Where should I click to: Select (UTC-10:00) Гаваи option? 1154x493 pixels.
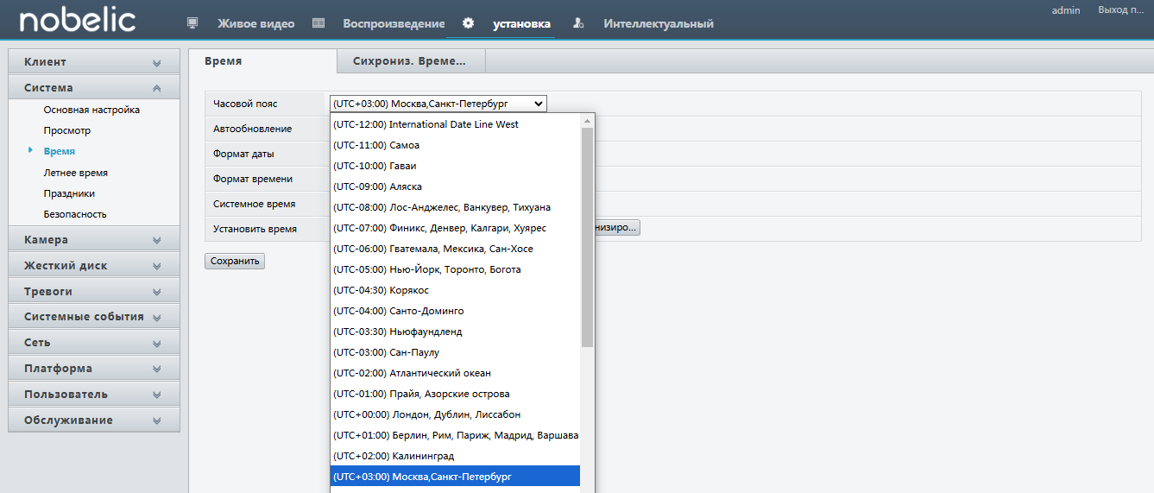(x=455, y=166)
